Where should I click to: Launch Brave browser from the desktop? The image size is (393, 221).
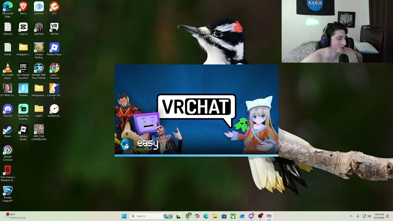(23, 8)
